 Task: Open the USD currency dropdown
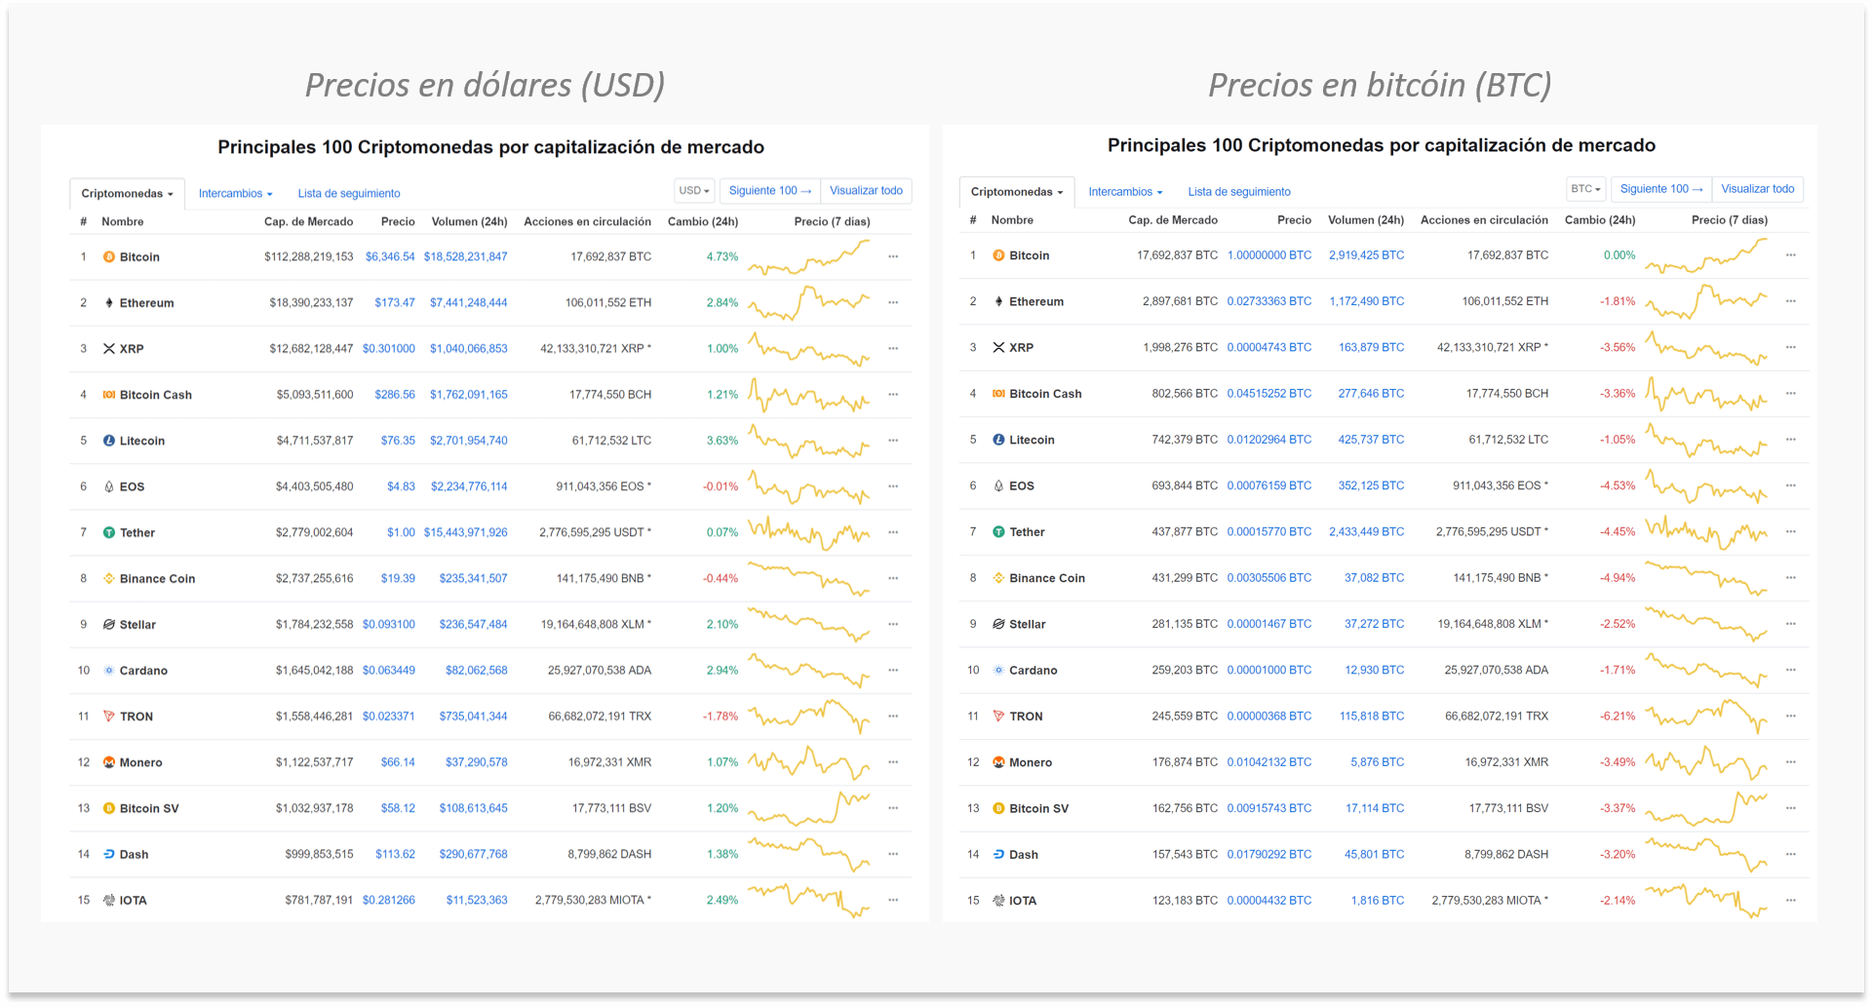click(x=694, y=191)
